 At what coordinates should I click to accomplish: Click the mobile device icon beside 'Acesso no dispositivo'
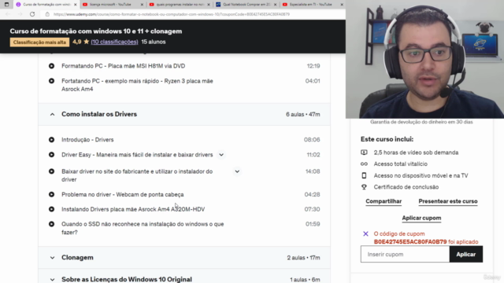click(364, 175)
